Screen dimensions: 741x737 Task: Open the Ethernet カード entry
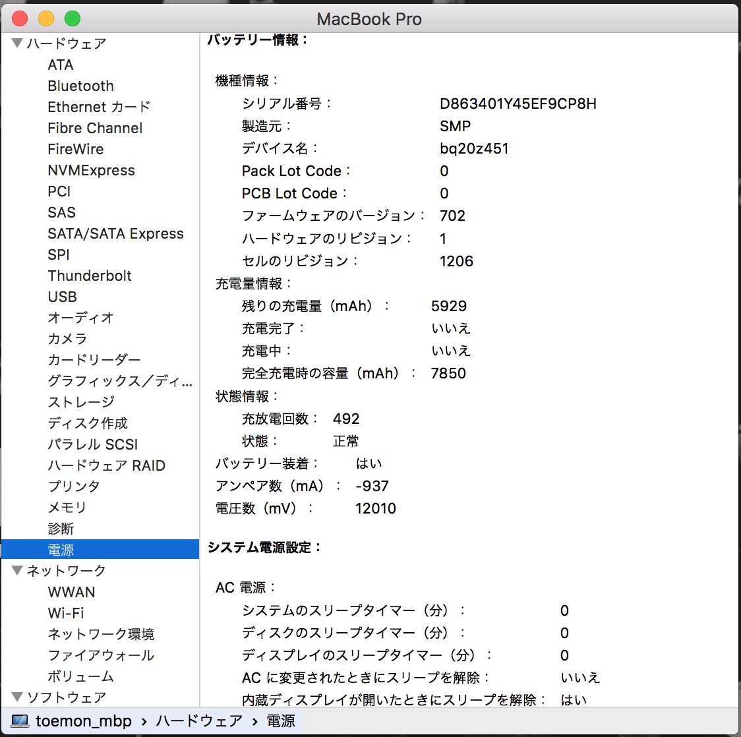click(99, 107)
